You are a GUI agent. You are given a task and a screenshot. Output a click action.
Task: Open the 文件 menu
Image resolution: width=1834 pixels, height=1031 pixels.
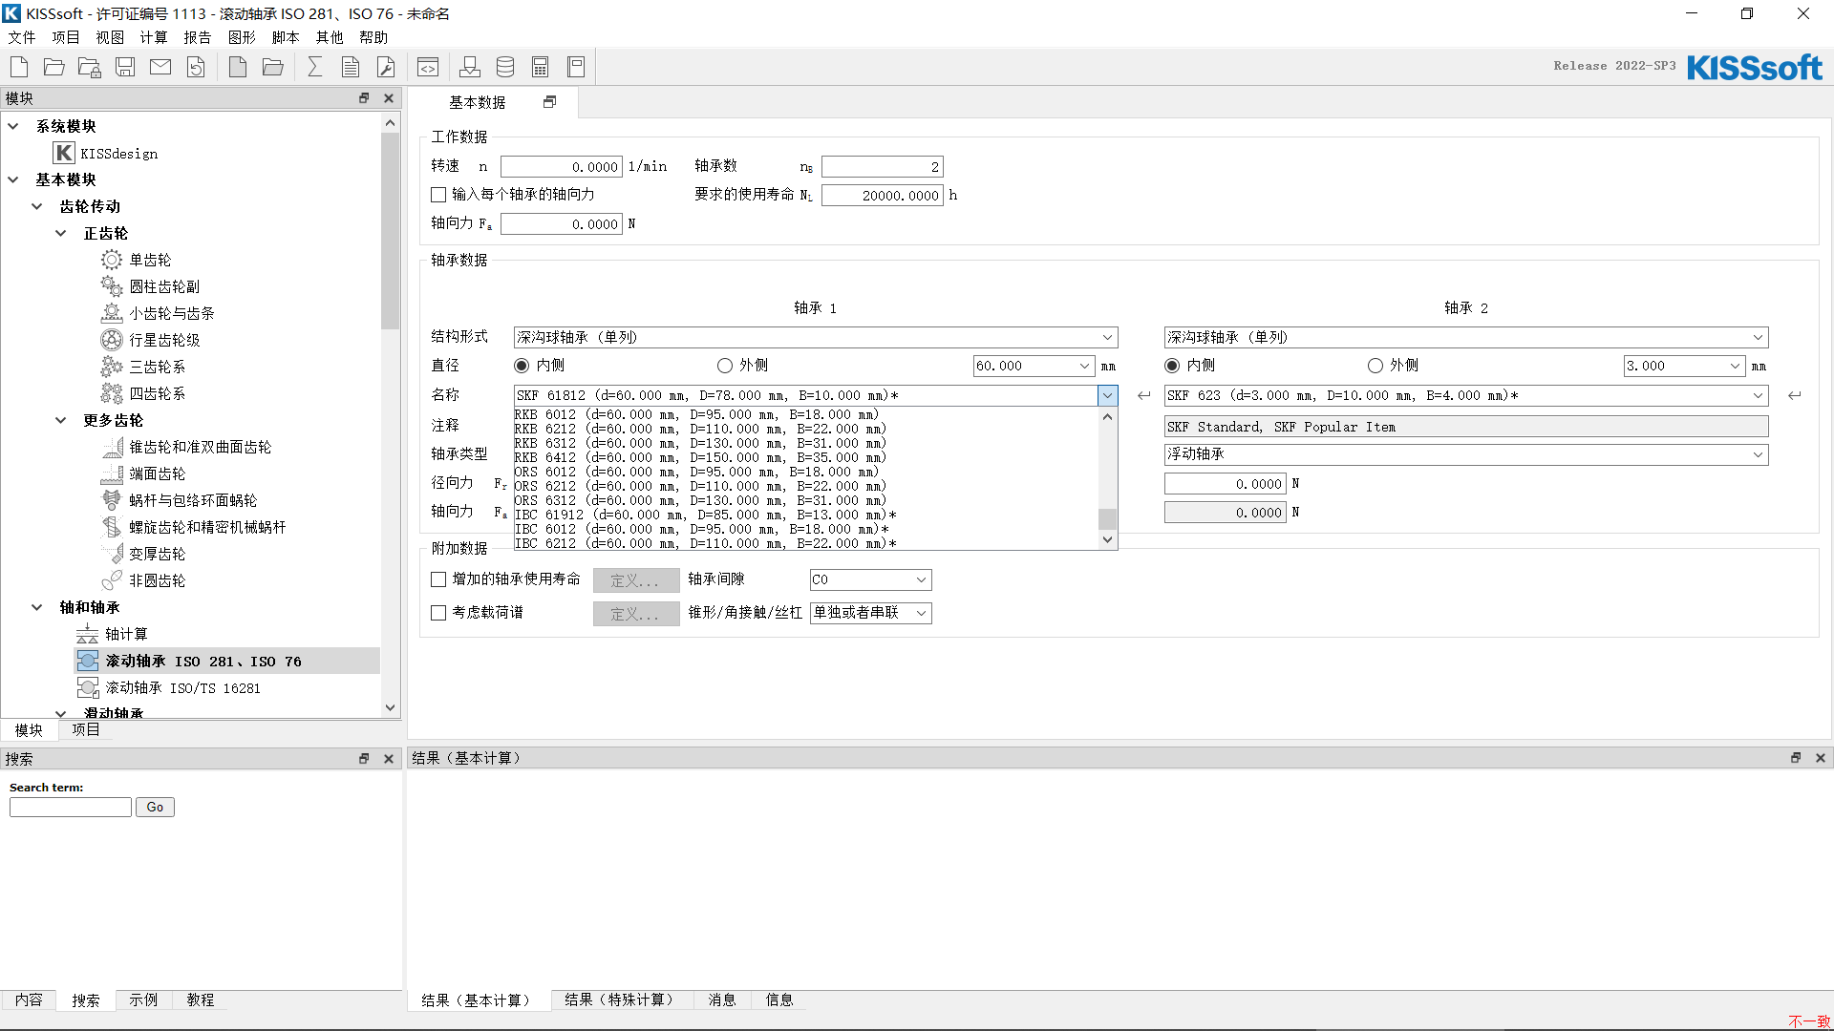click(x=22, y=37)
